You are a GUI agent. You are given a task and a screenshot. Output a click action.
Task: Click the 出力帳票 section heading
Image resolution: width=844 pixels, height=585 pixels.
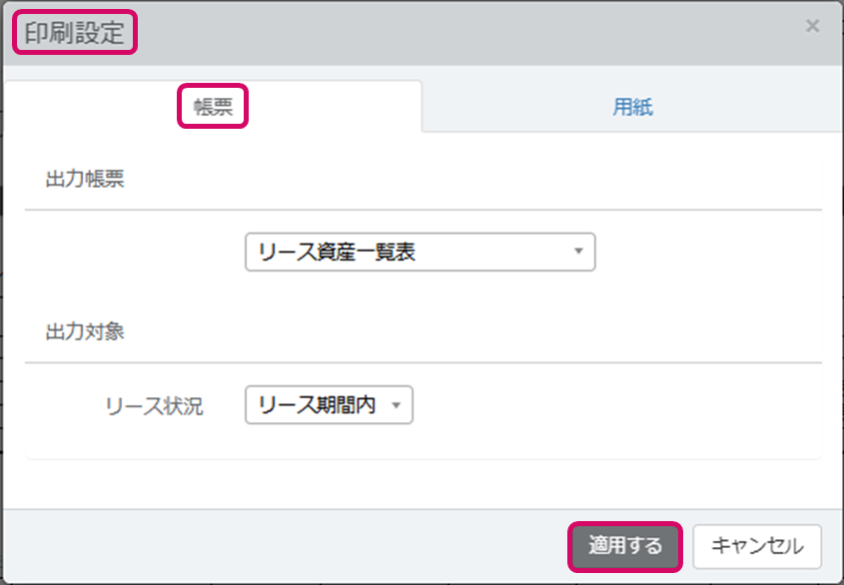(x=85, y=180)
